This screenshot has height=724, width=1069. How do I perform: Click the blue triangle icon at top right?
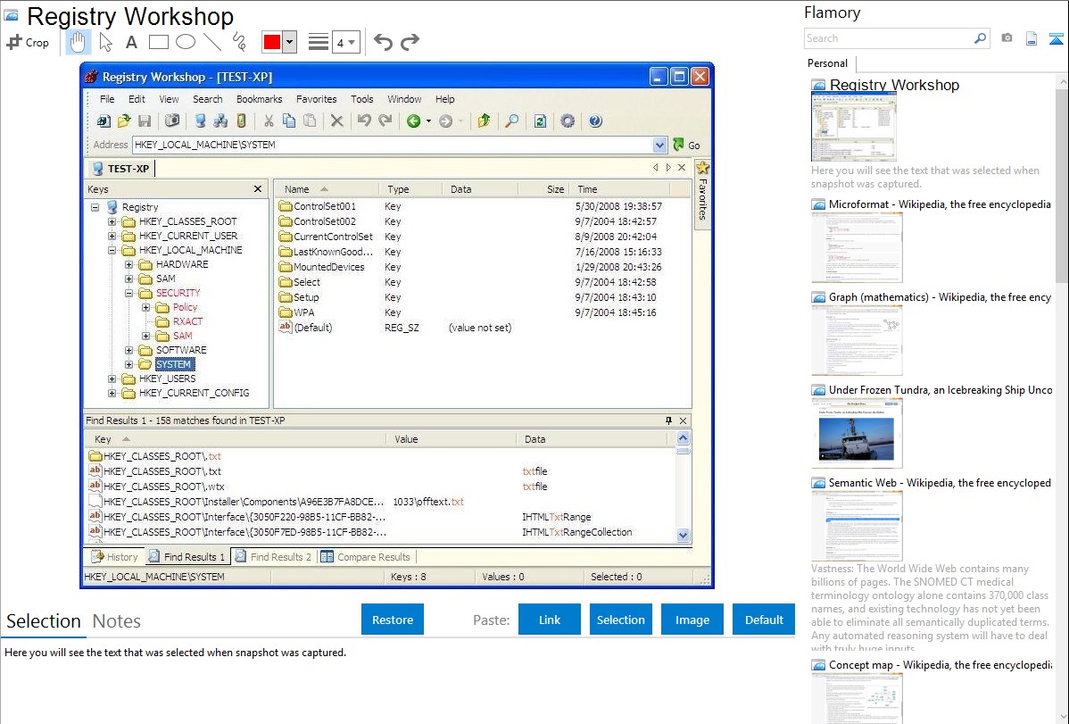tap(1056, 38)
